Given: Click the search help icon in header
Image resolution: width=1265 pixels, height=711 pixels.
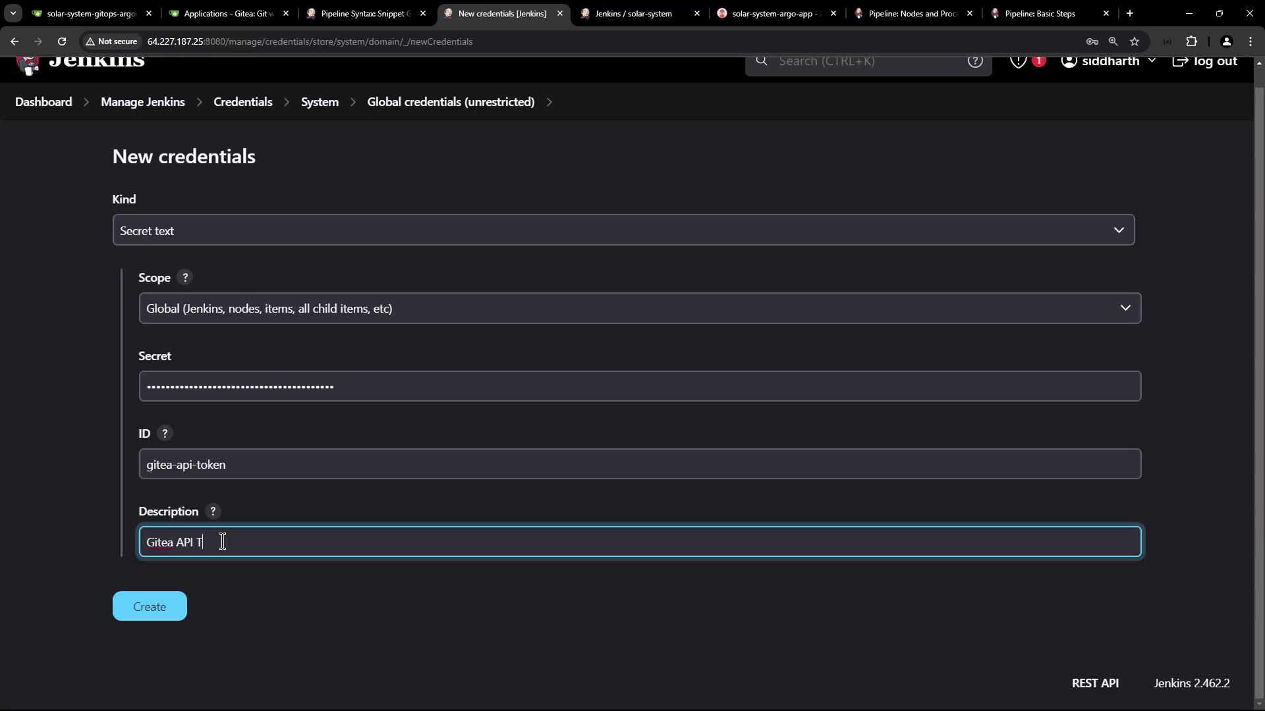Looking at the screenshot, I should [x=974, y=62].
